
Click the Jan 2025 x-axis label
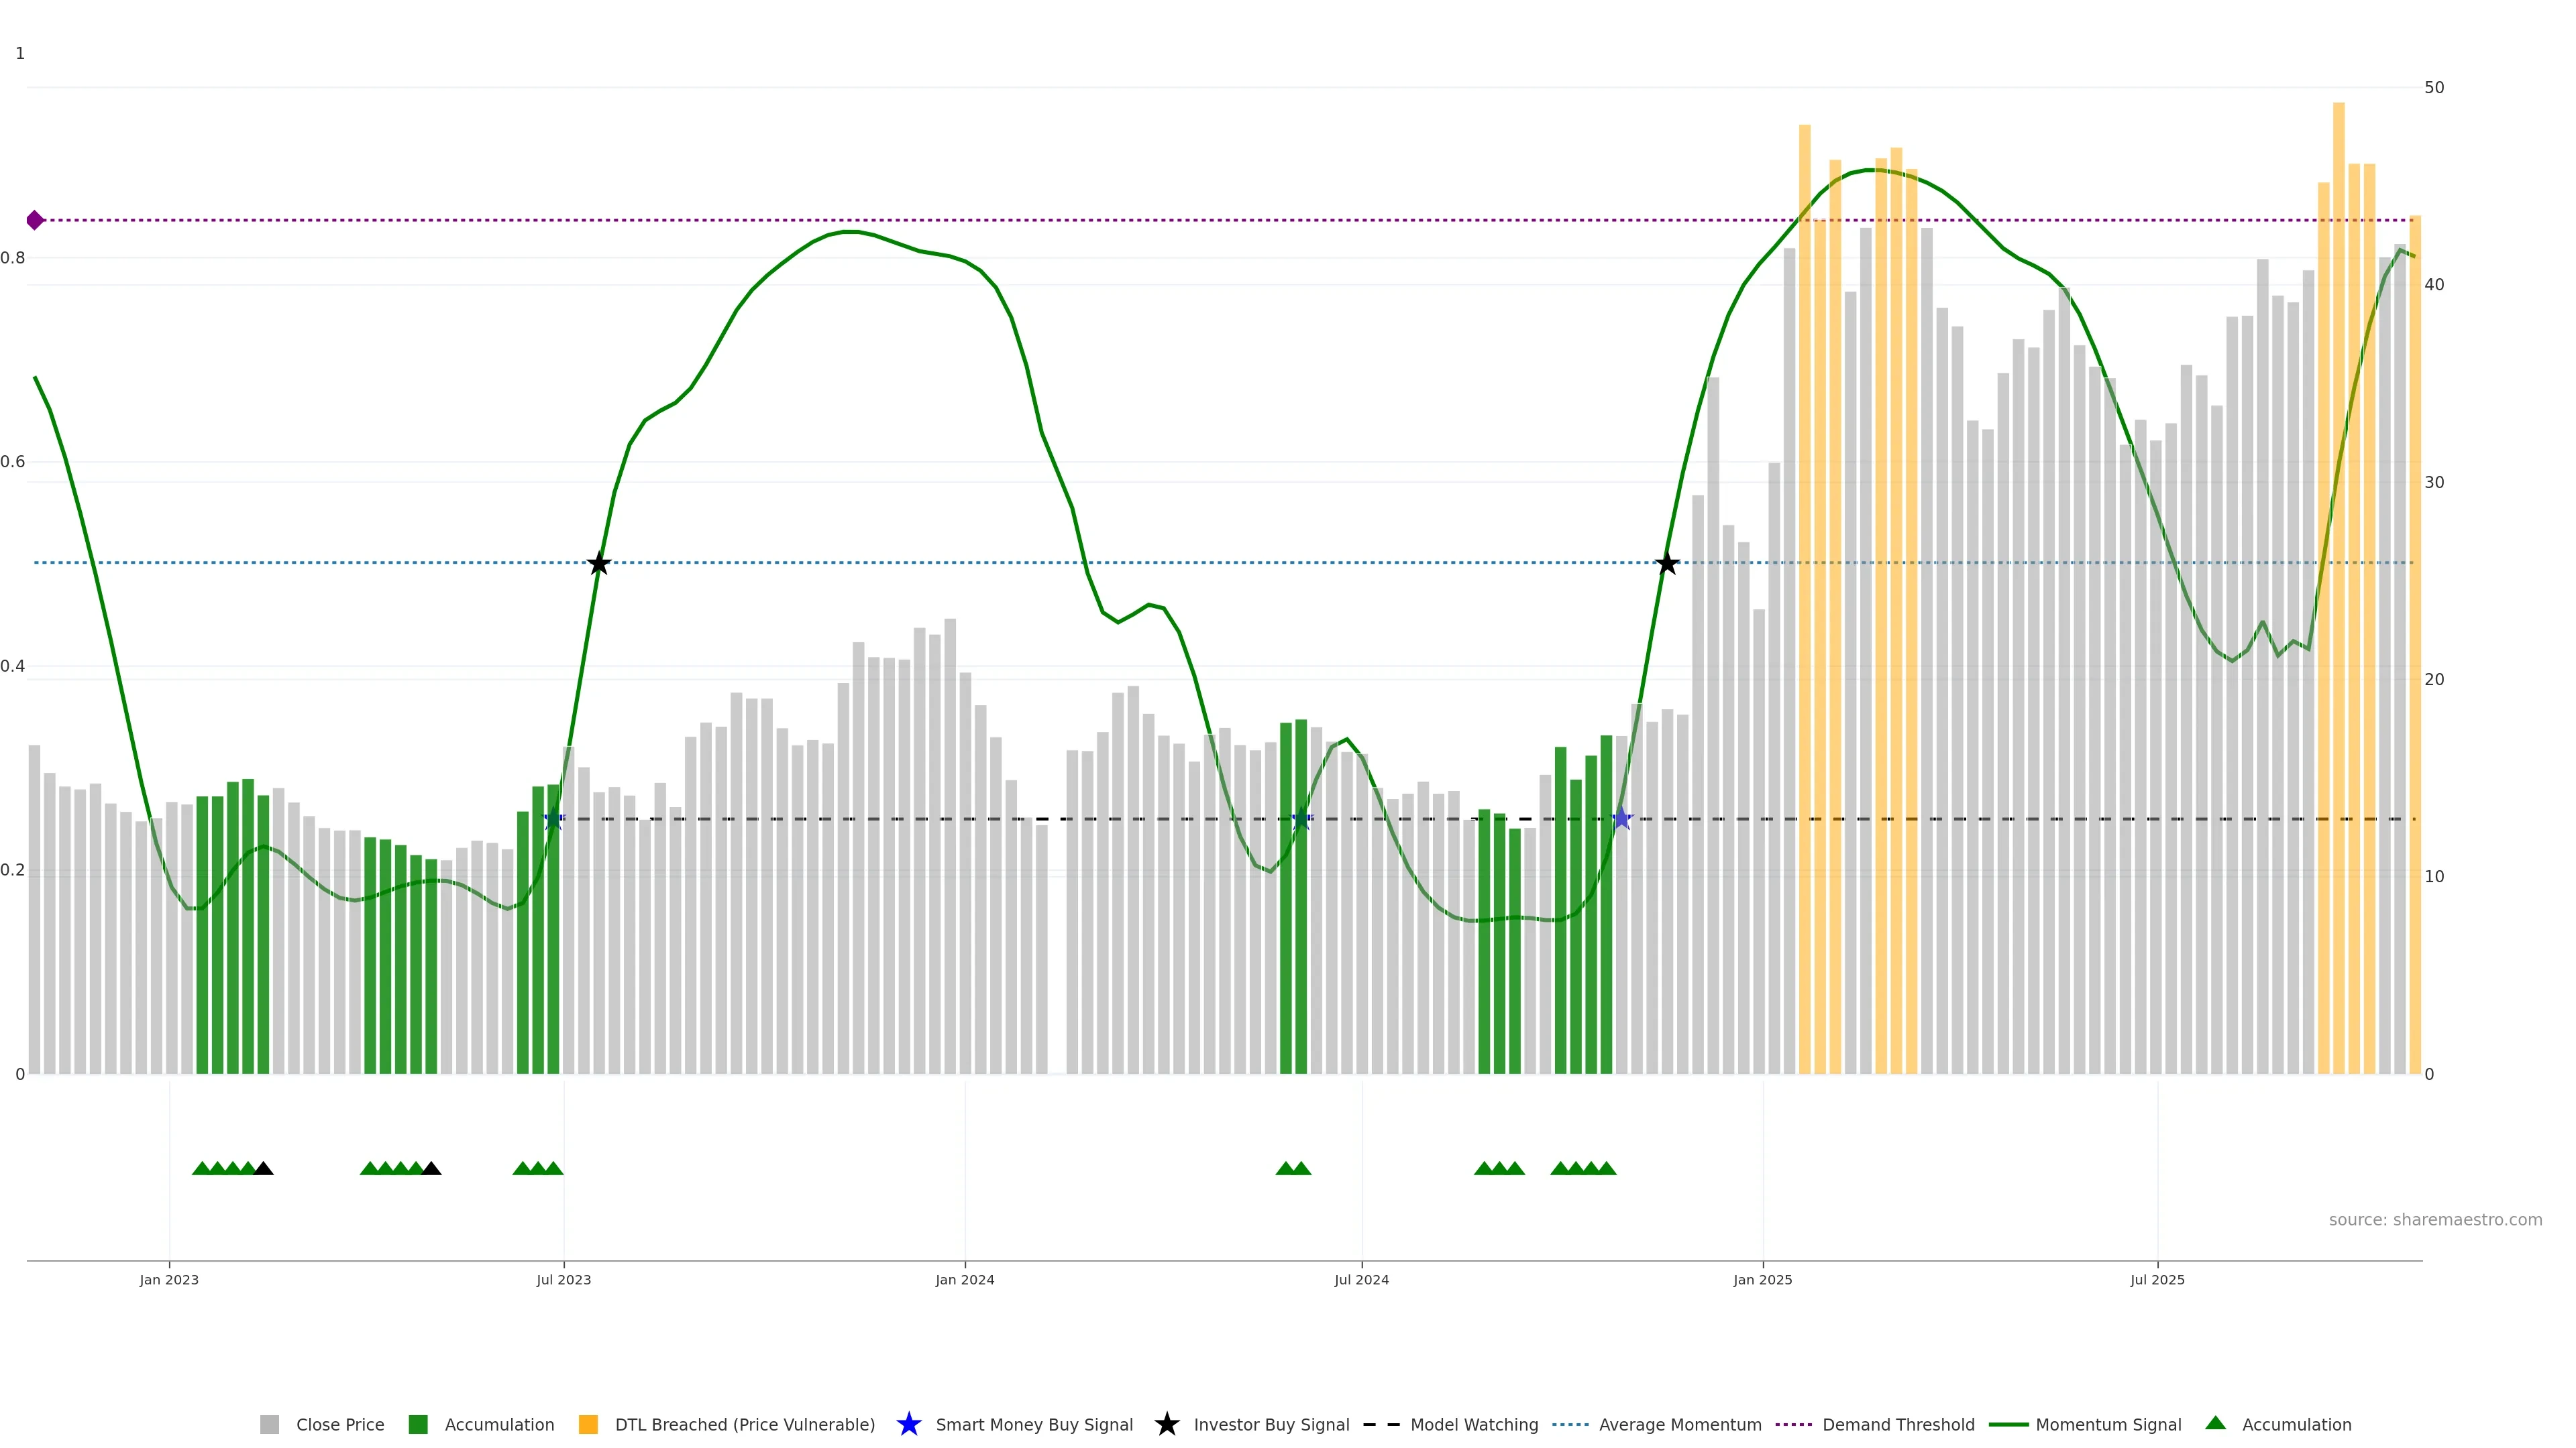coord(1762,1280)
